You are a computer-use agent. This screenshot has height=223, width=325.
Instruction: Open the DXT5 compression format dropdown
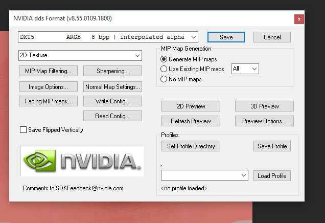(x=108, y=37)
